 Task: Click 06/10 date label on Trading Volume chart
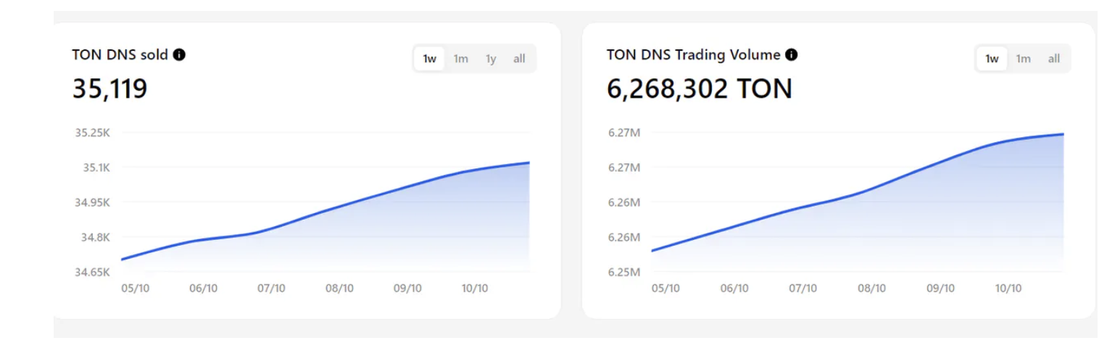point(734,289)
